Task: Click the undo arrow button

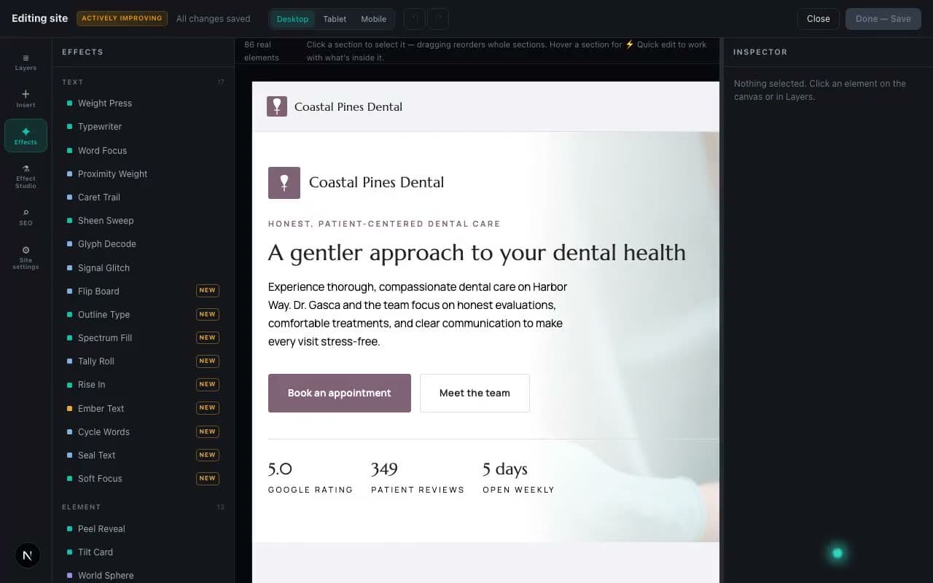Action: [414, 19]
